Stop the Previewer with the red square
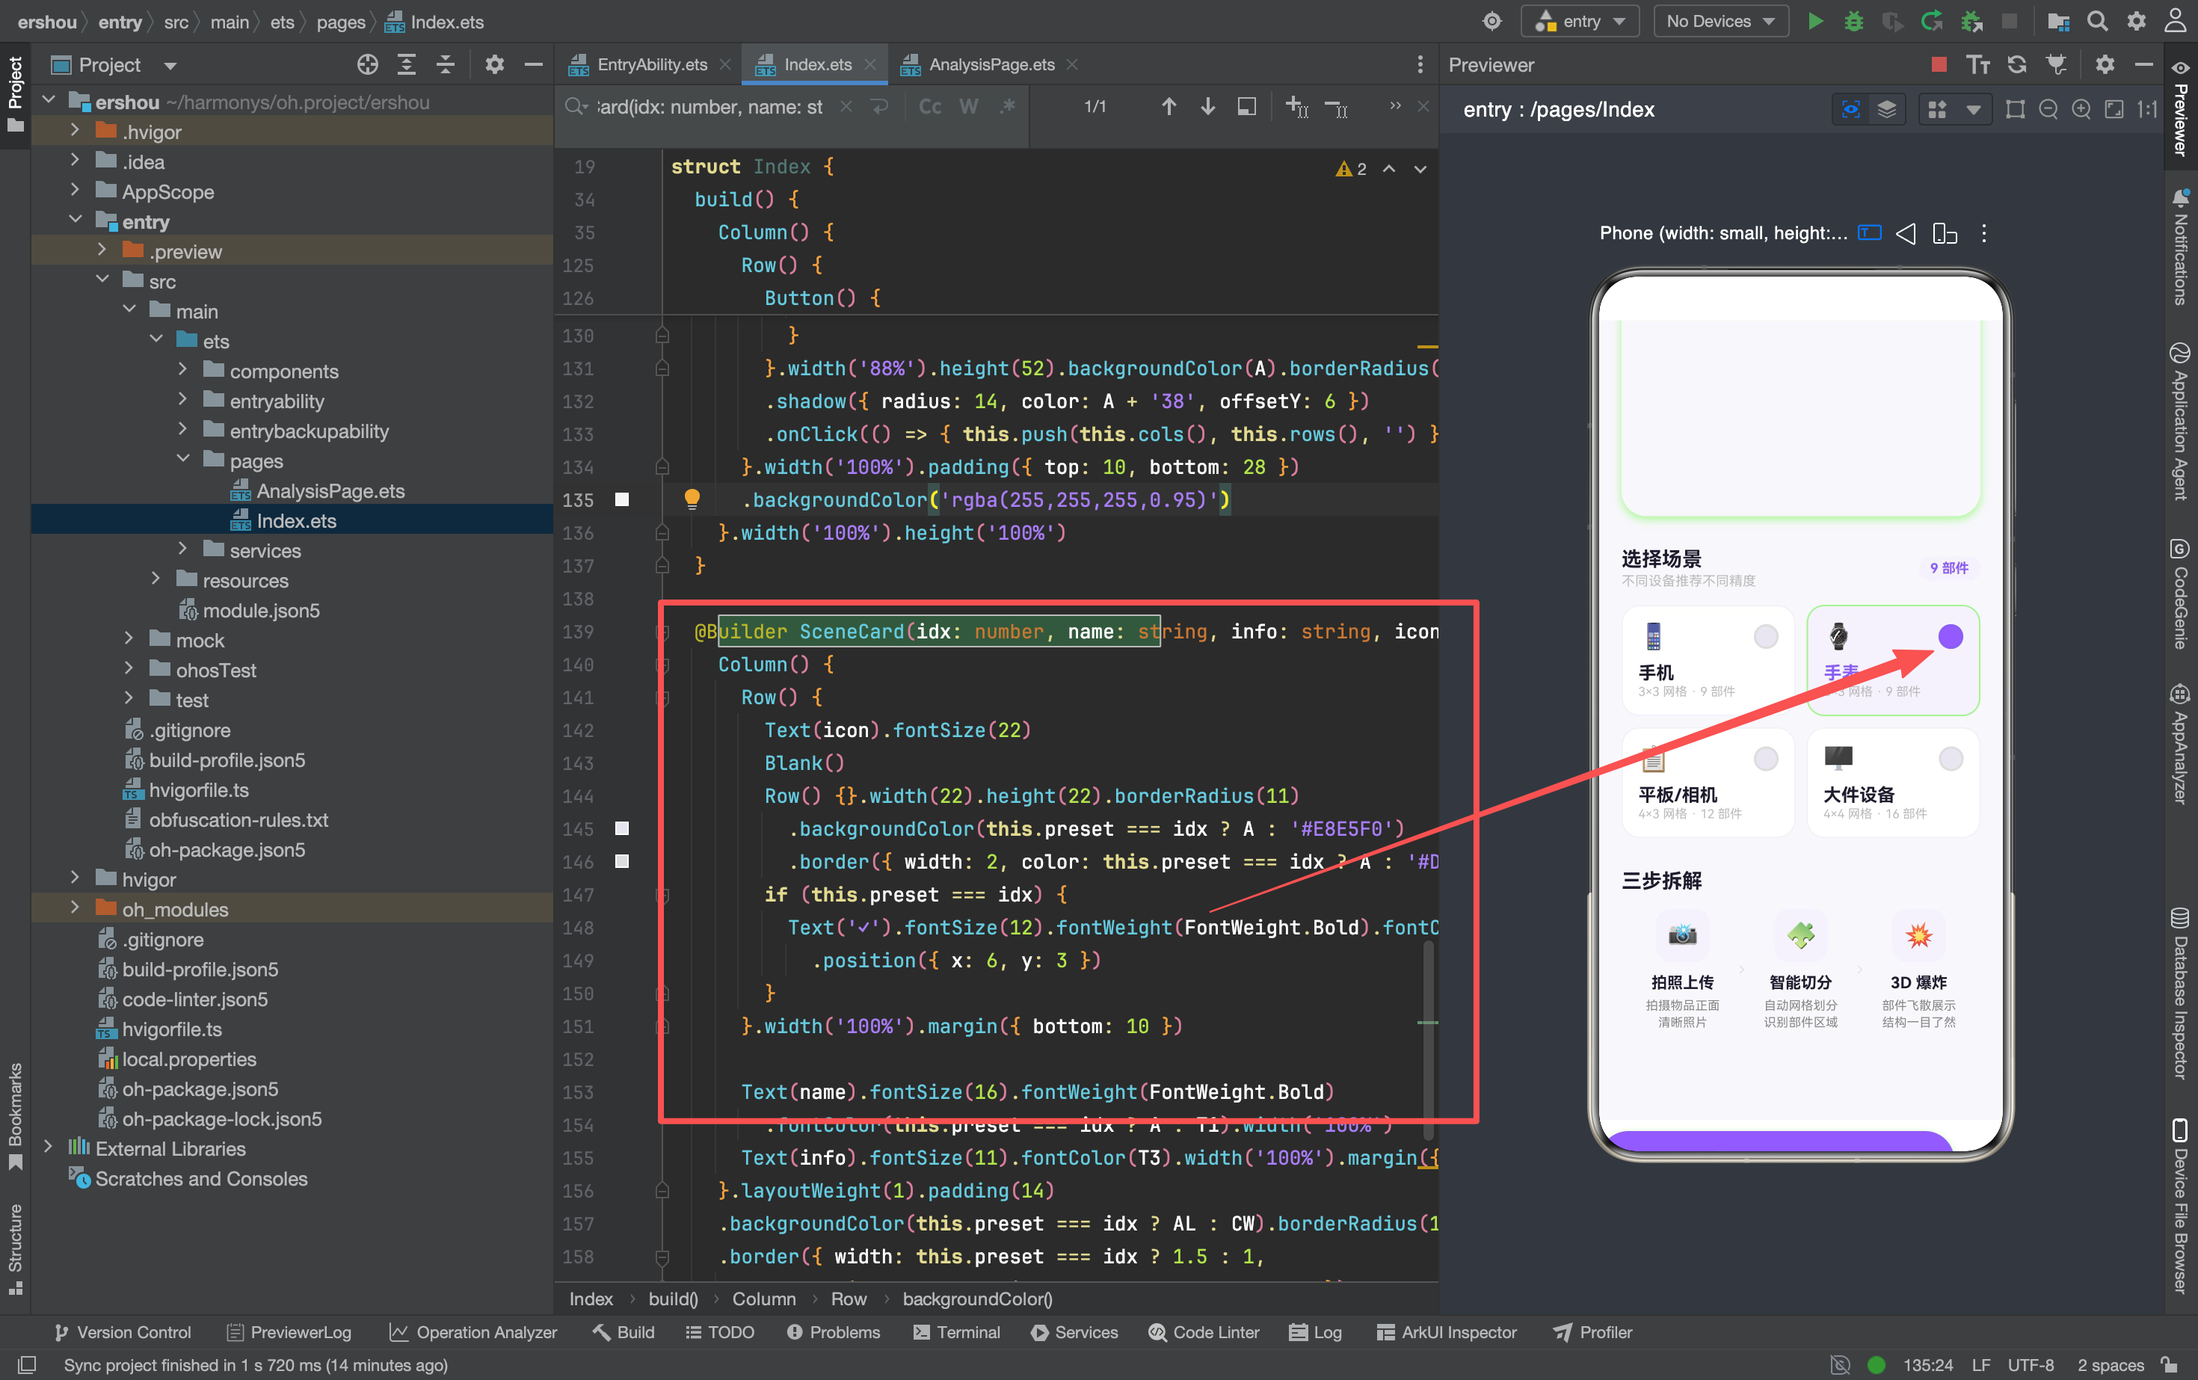This screenshot has height=1380, width=2198. [x=1939, y=64]
